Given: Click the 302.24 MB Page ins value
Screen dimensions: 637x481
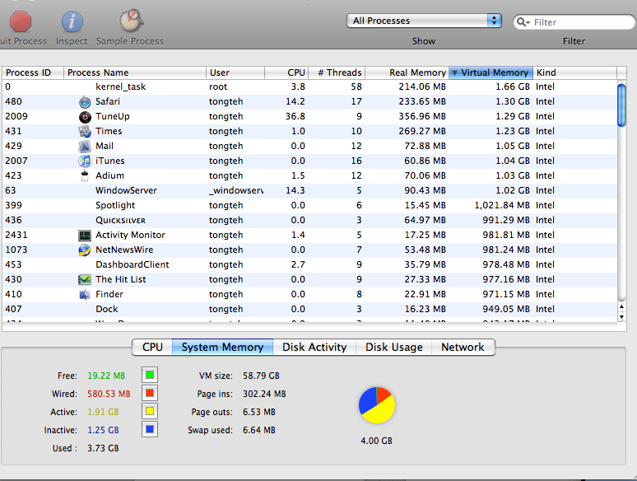Looking at the screenshot, I should click(264, 394).
